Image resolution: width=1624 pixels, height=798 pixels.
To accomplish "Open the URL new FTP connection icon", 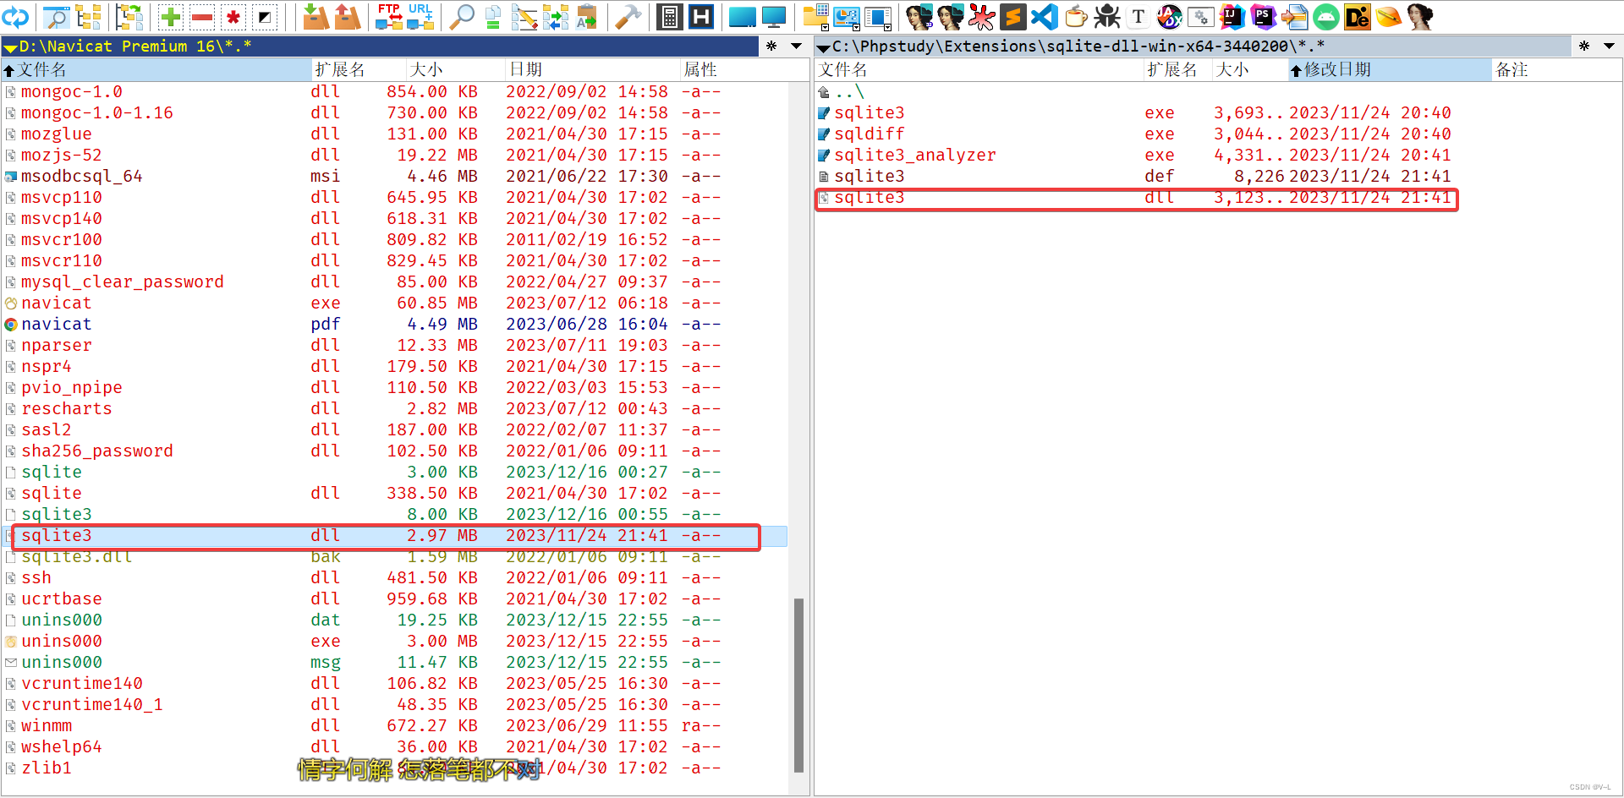I will pos(420,16).
